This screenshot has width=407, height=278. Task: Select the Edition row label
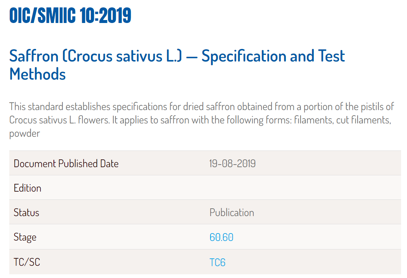coord(27,188)
